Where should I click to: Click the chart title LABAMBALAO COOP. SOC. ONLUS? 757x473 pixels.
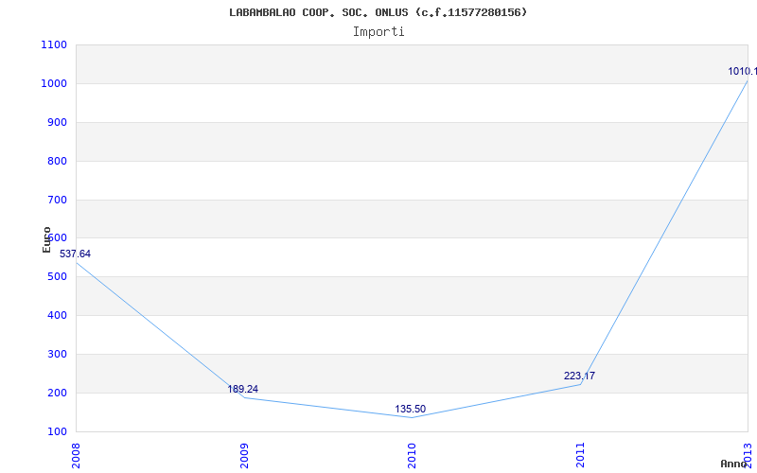(378, 12)
